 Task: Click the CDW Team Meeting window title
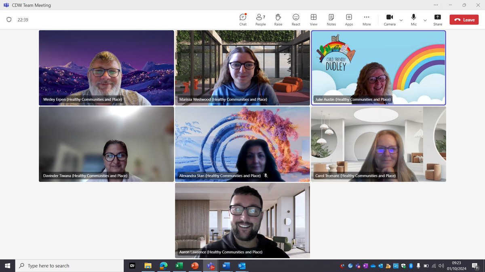32,5
